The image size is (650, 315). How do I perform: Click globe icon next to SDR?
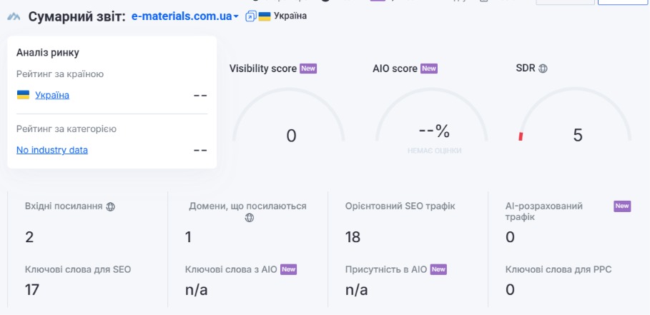(543, 69)
